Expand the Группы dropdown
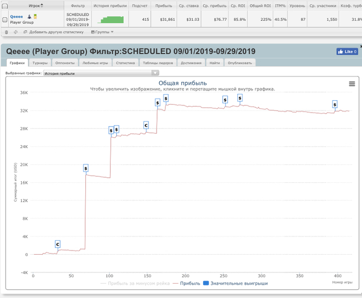362x298 pixels. [x=102, y=32]
